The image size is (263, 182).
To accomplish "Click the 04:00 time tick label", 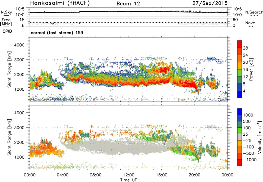I will coord(62,175).
